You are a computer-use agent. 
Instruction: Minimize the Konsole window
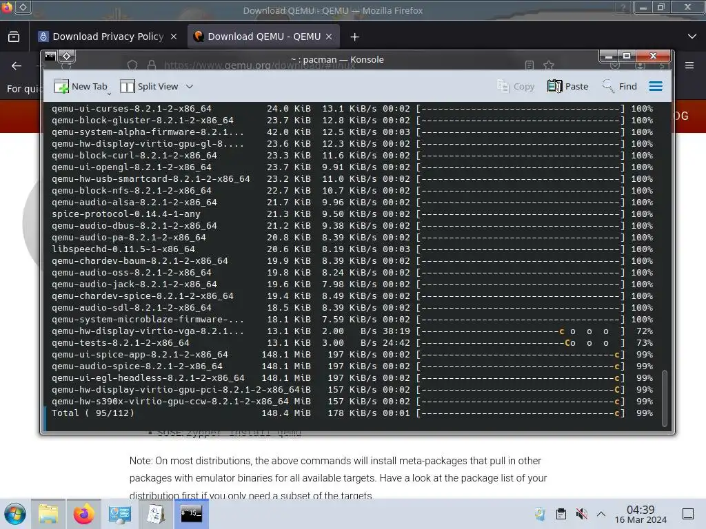coord(609,56)
